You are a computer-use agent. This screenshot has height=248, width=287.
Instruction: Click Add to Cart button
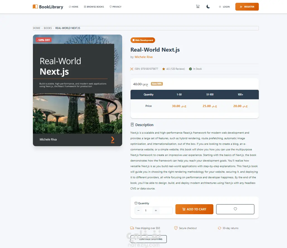(x=194, y=209)
